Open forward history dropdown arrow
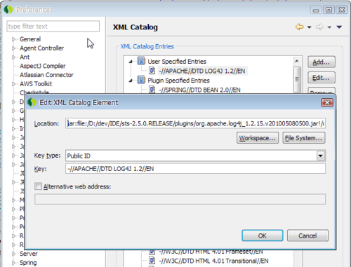351x267 pixels. click(329, 27)
